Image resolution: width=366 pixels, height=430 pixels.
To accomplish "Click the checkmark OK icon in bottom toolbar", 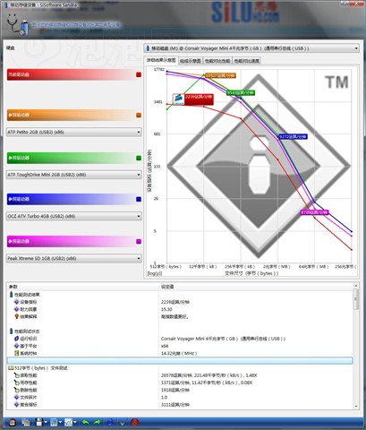I will 123,423.
